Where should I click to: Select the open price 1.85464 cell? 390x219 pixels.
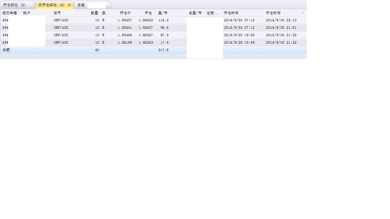point(125,35)
